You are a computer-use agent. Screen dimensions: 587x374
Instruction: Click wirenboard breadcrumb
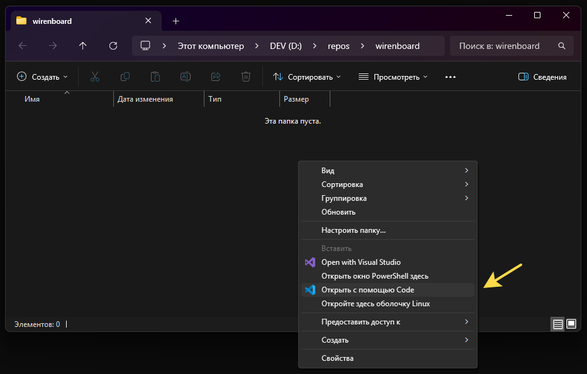pyautogui.click(x=397, y=46)
